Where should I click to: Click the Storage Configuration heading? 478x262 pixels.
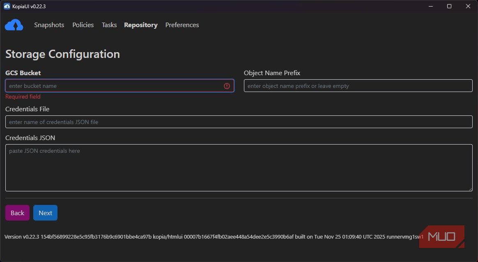62,54
